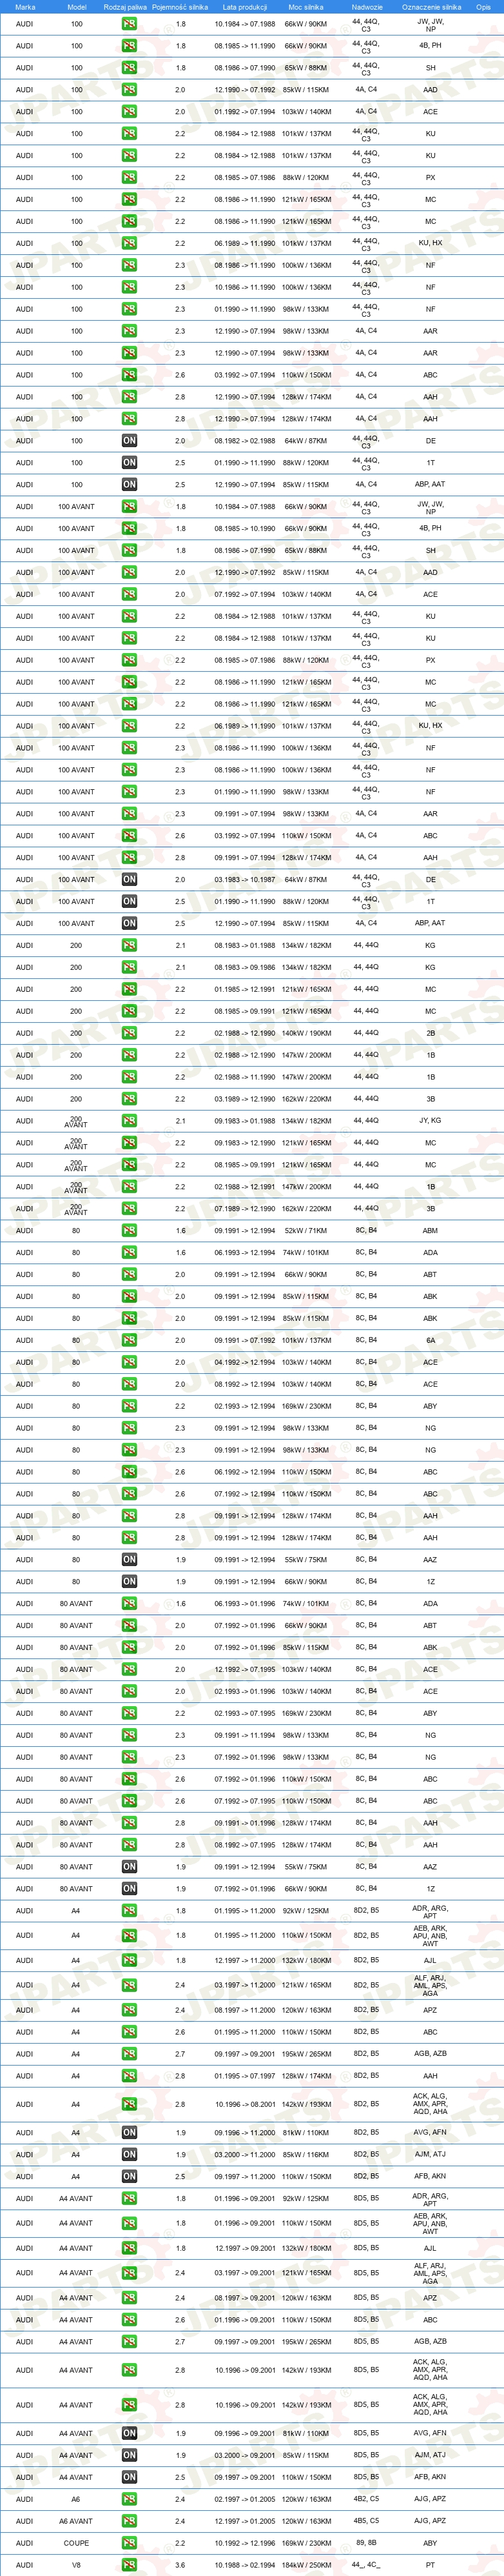Image resolution: width=504 pixels, height=2576 pixels.
Task: Click diesel ON icon in 100 2.0 DE row
Action: point(129,440)
